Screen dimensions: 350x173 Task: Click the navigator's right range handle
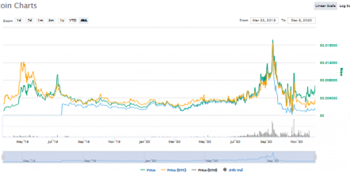(315, 157)
